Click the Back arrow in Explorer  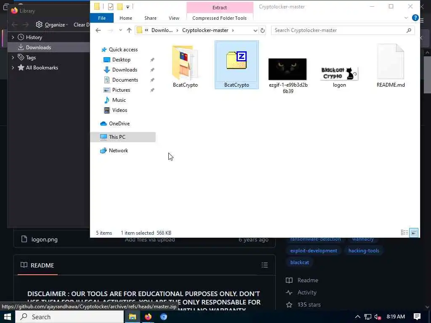tap(98, 30)
